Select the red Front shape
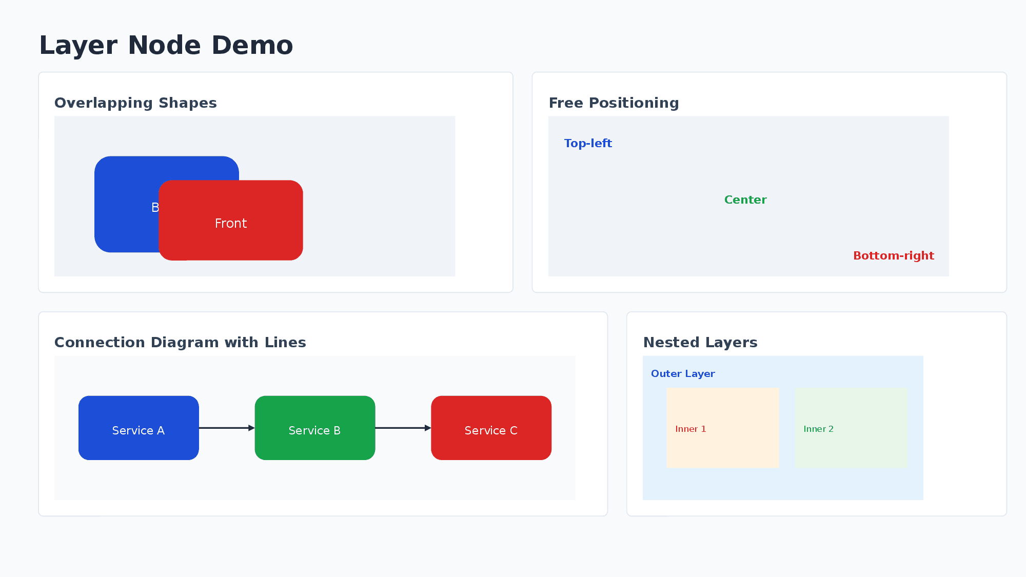1026x577 pixels. 231,223
